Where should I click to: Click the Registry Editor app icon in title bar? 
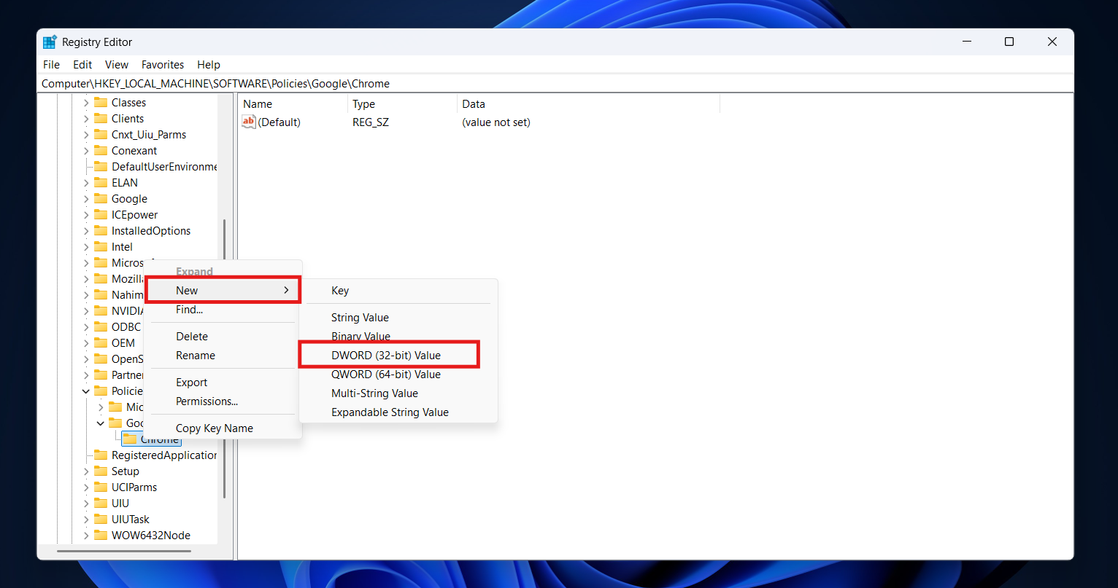pyautogui.click(x=50, y=42)
